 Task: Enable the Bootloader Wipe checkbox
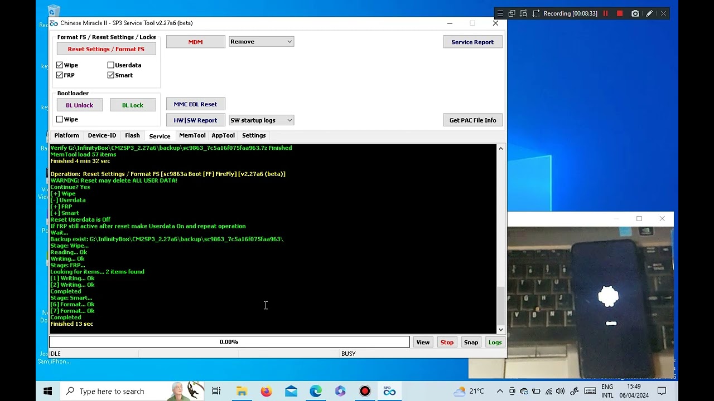60,119
